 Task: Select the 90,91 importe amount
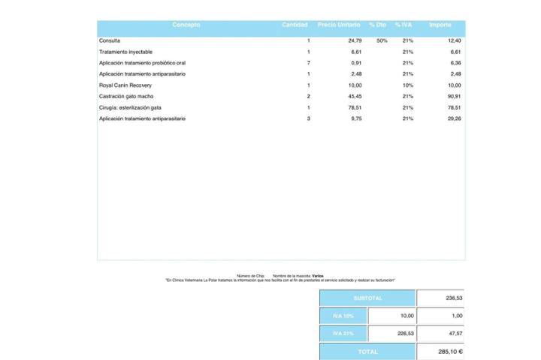point(454,97)
